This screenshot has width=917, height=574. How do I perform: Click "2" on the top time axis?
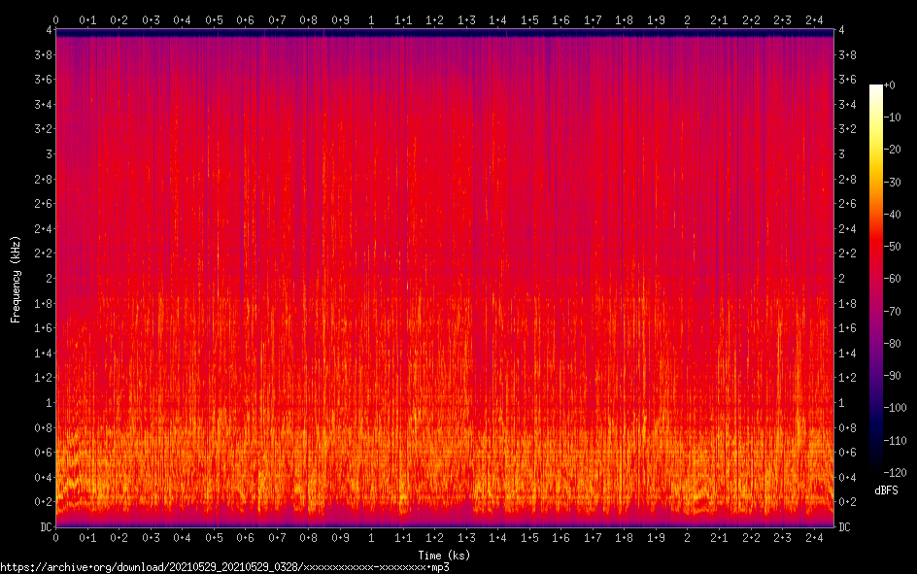(687, 20)
